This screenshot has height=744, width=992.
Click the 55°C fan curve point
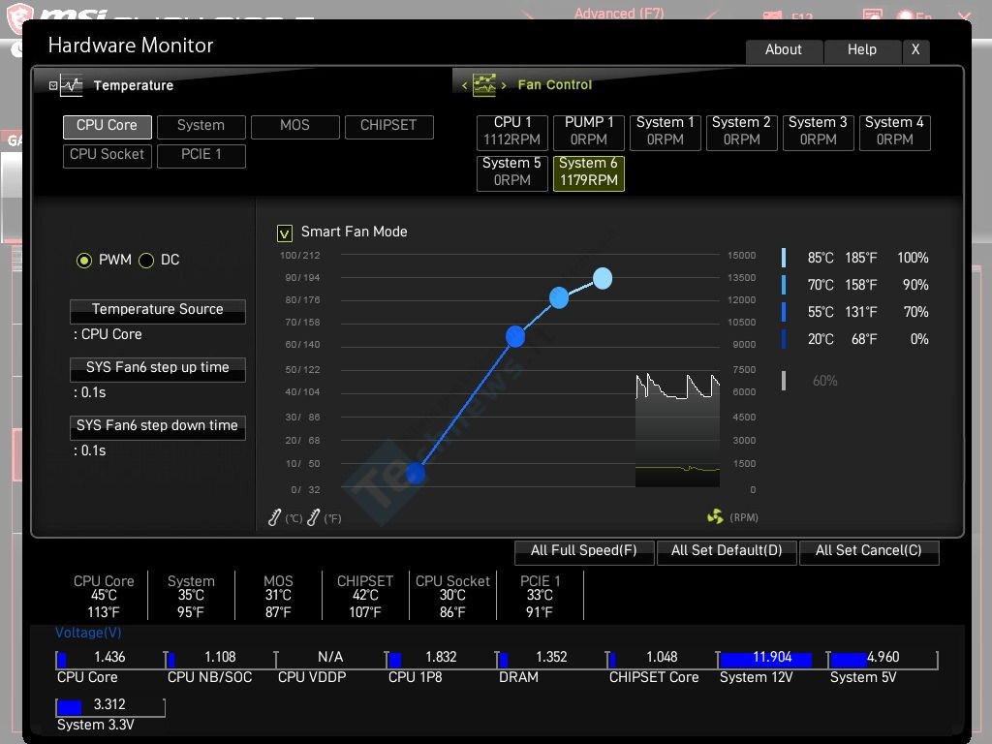pos(515,336)
